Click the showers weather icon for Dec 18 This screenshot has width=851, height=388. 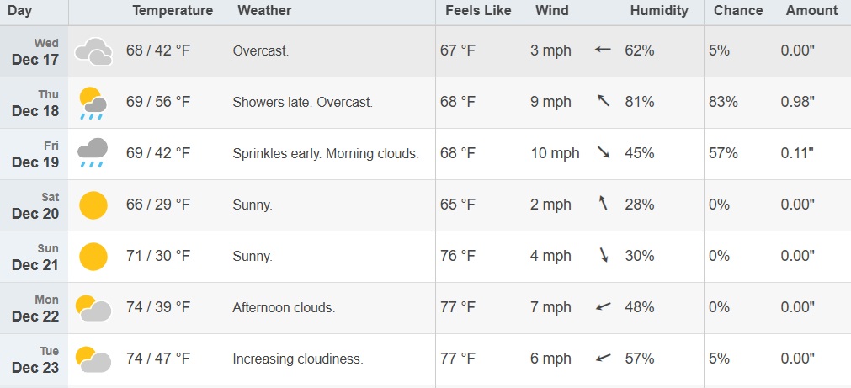click(x=93, y=103)
